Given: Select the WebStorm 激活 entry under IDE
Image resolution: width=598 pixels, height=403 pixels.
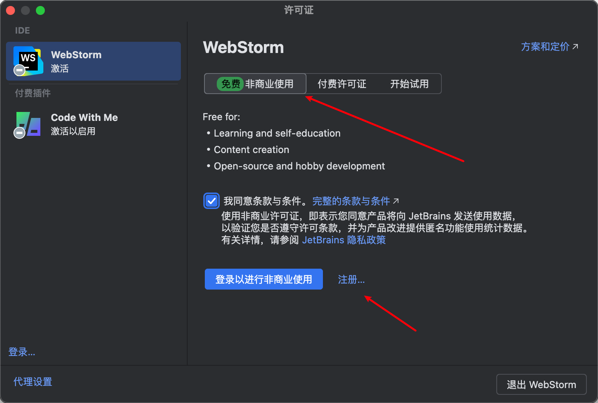Looking at the screenshot, I should coord(93,61).
